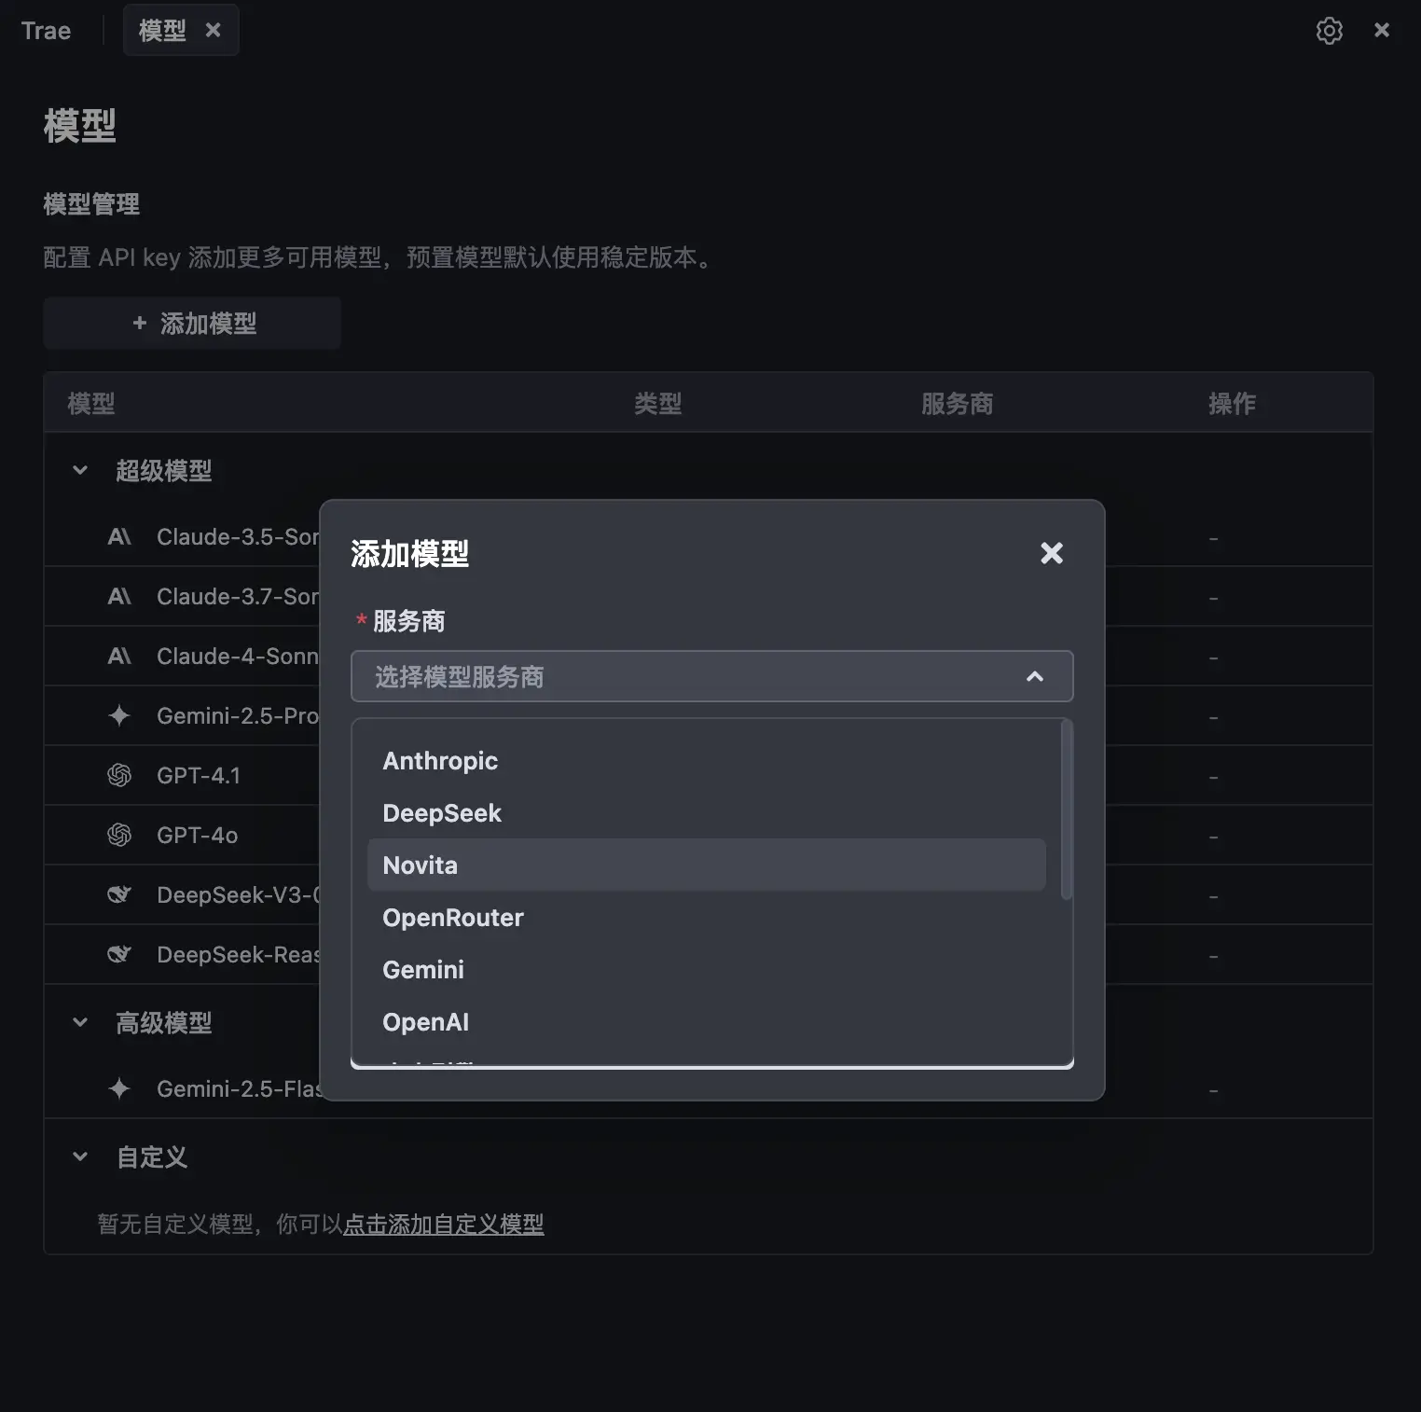The image size is (1421, 1412).
Task: Click the Anthropic icon beside Claude-4-Sonnet
Action: pyautogui.click(x=119, y=657)
